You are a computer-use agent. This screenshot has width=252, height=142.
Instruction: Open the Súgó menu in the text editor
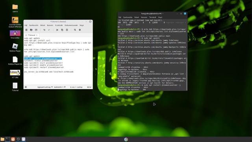coord(82,25)
